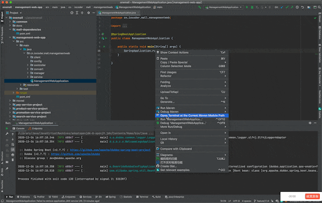Open Local History submenu
Image resolution: width=322 pixels, height=203 pixels.
tap(192, 139)
